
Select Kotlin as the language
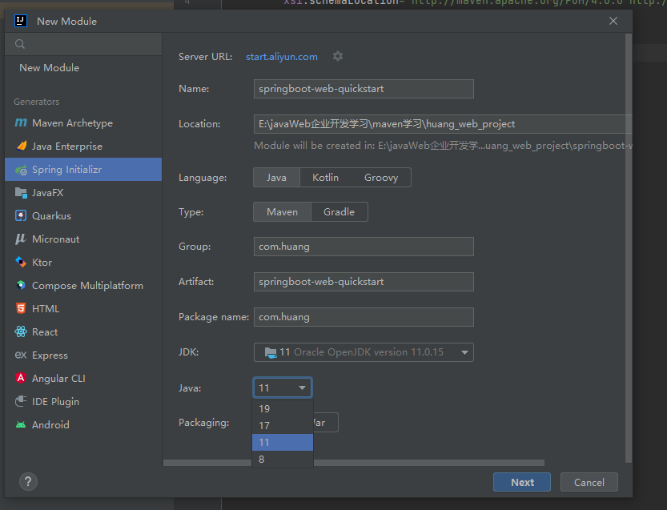pyautogui.click(x=325, y=178)
